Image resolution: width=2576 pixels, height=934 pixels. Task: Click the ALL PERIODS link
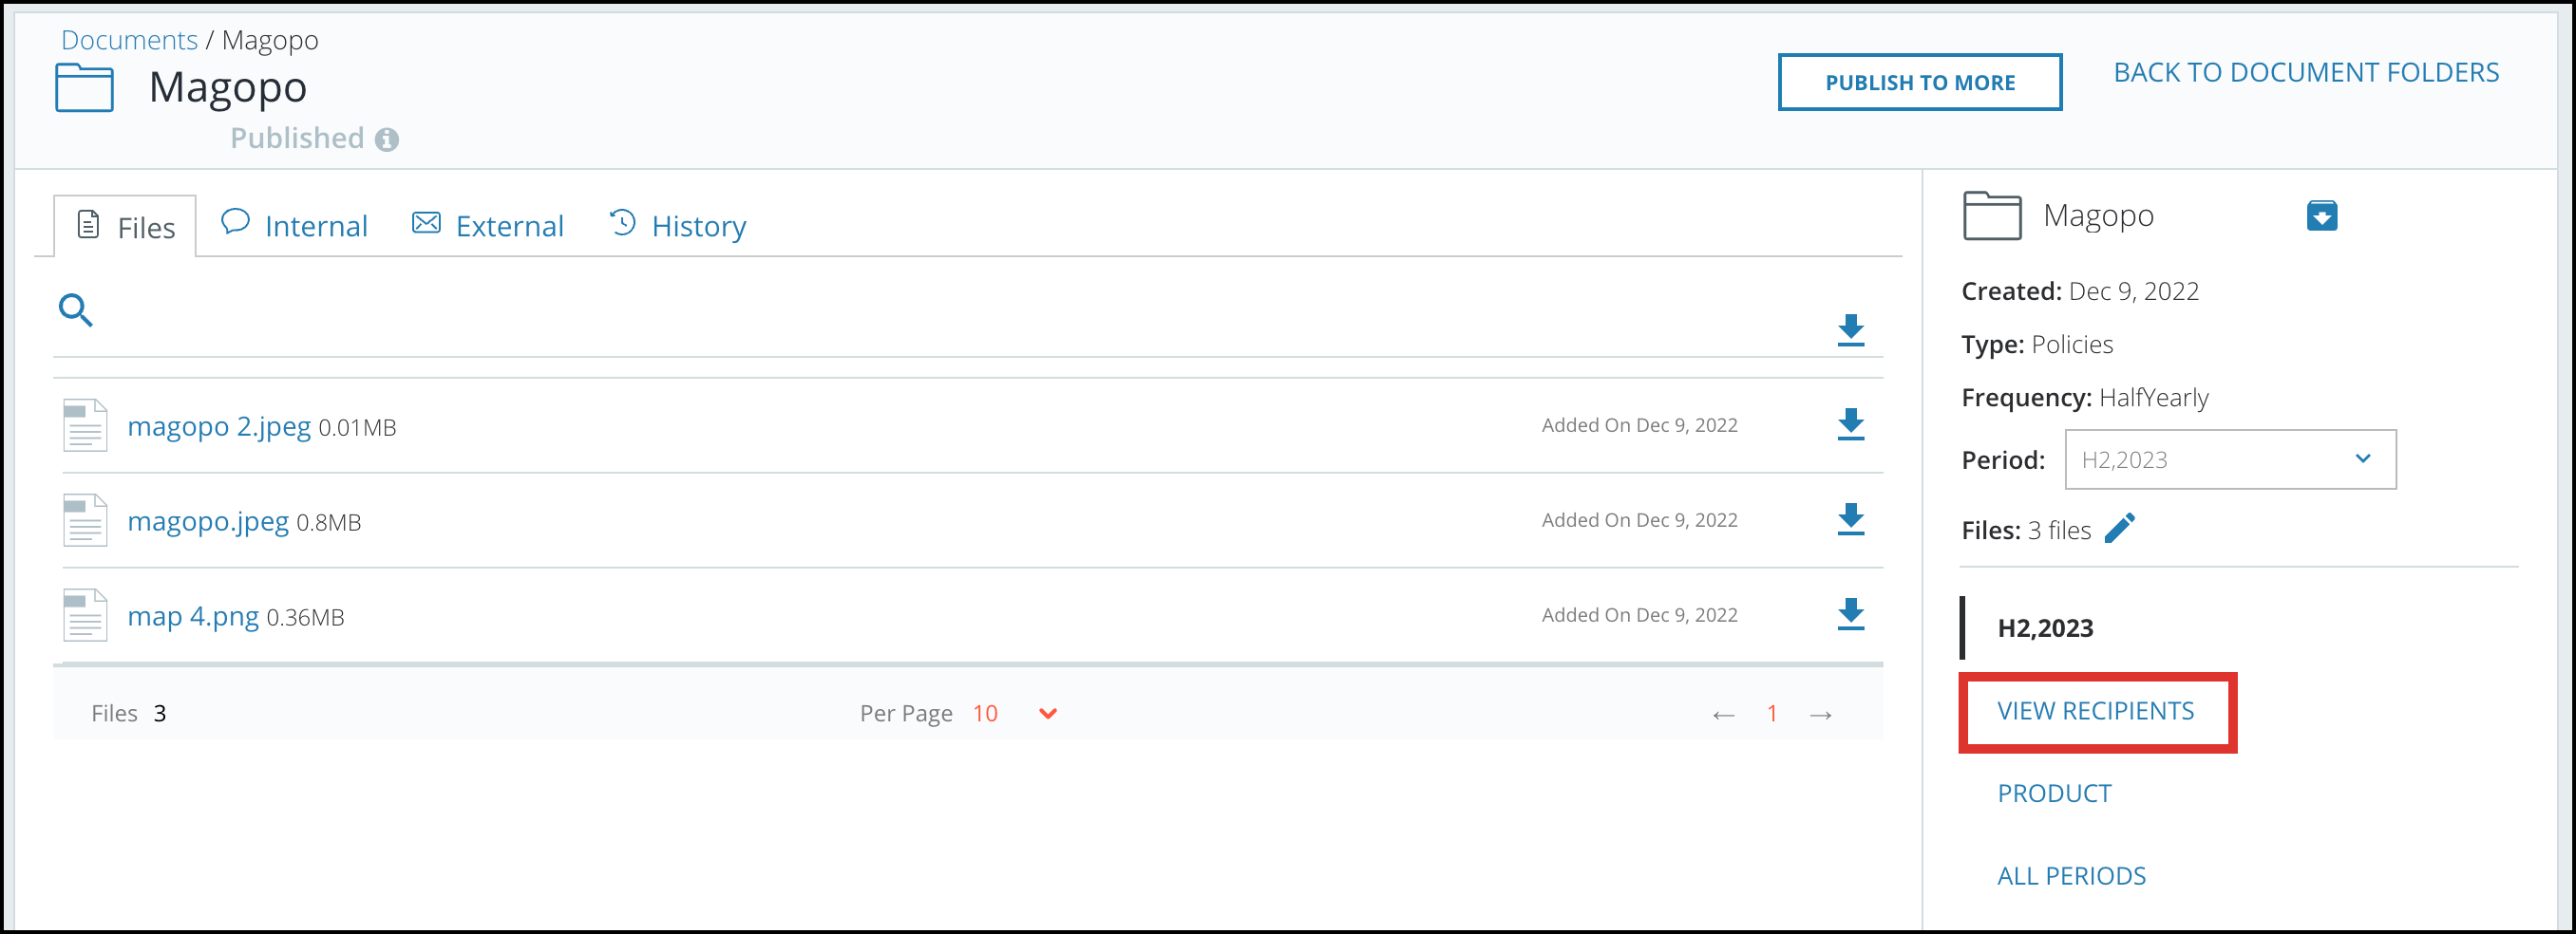click(2071, 876)
